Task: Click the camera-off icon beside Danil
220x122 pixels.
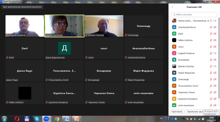Action: click(215, 34)
